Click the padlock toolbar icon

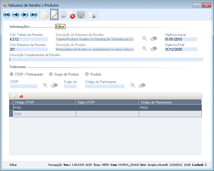(92, 15)
